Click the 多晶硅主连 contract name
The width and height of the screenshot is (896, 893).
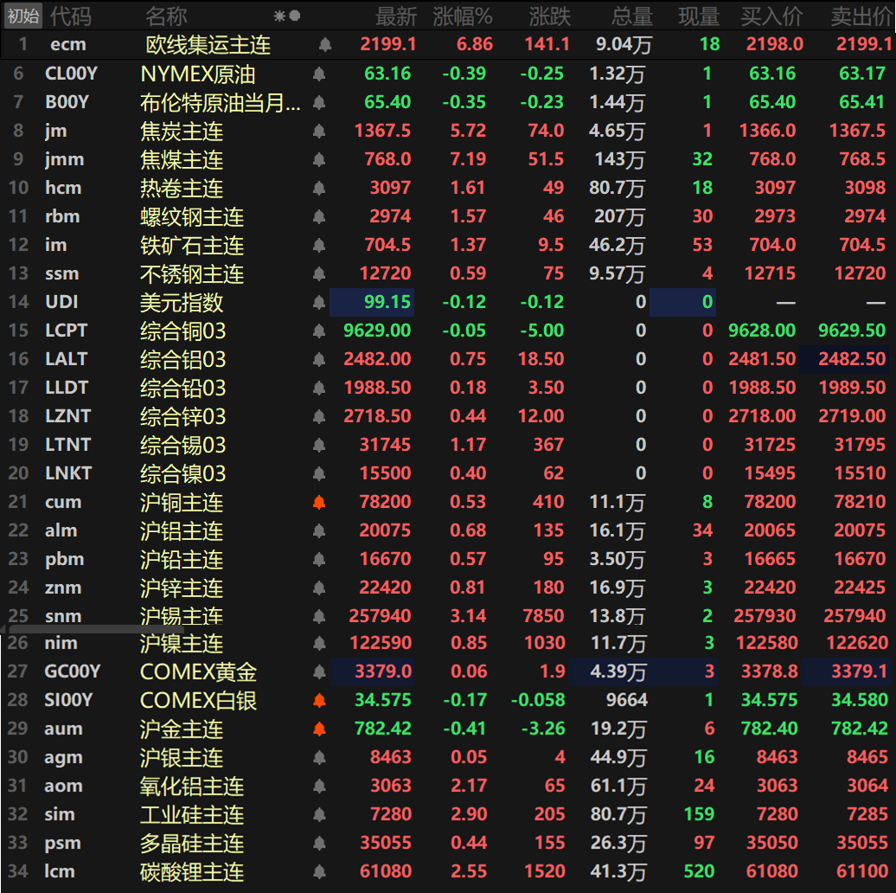pyautogui.click(x=192, y=844)
